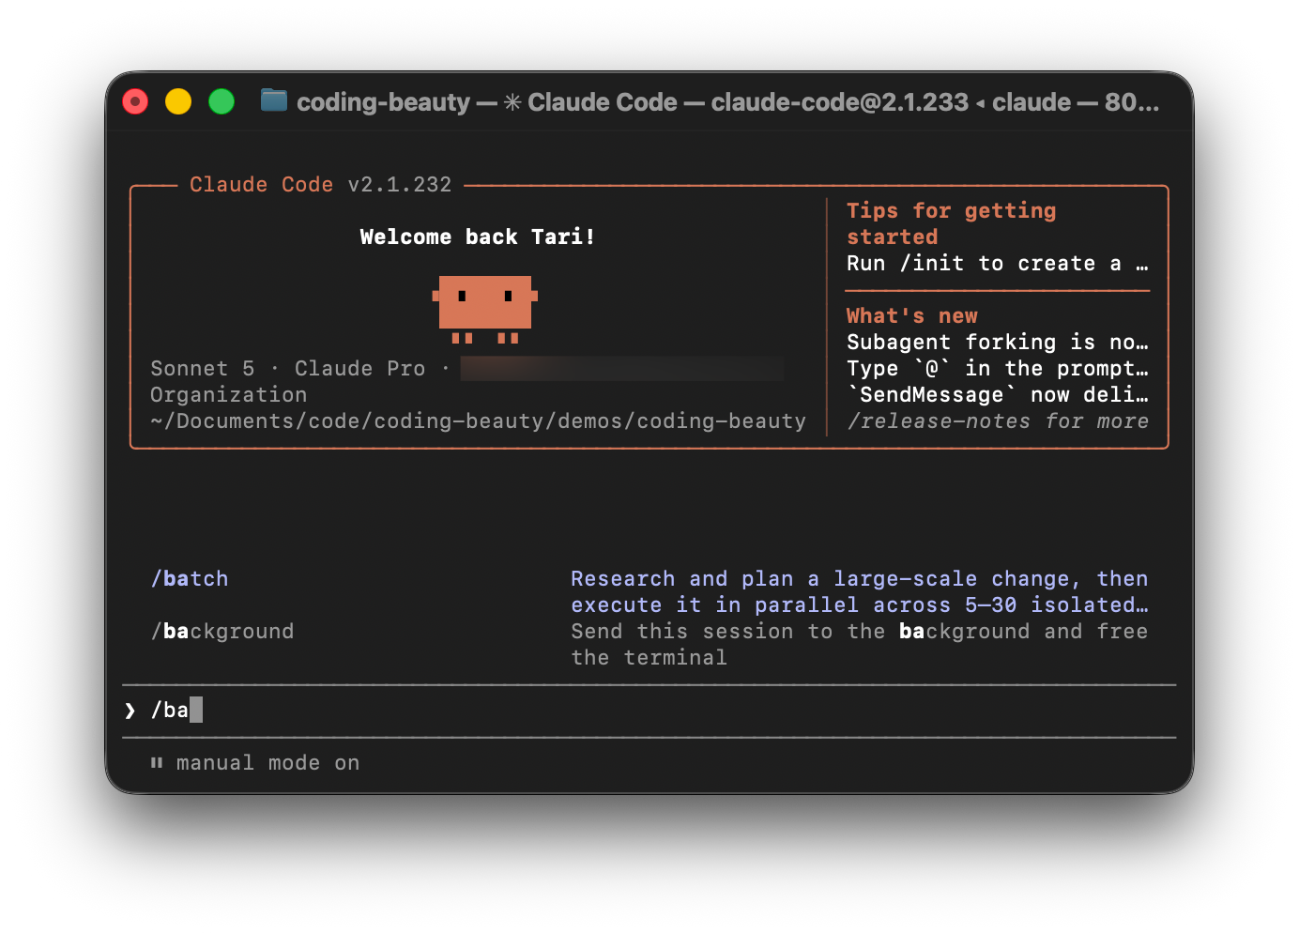Click the "manual mode on" status text
1299x933 pixels.
(x=267, y=763)
